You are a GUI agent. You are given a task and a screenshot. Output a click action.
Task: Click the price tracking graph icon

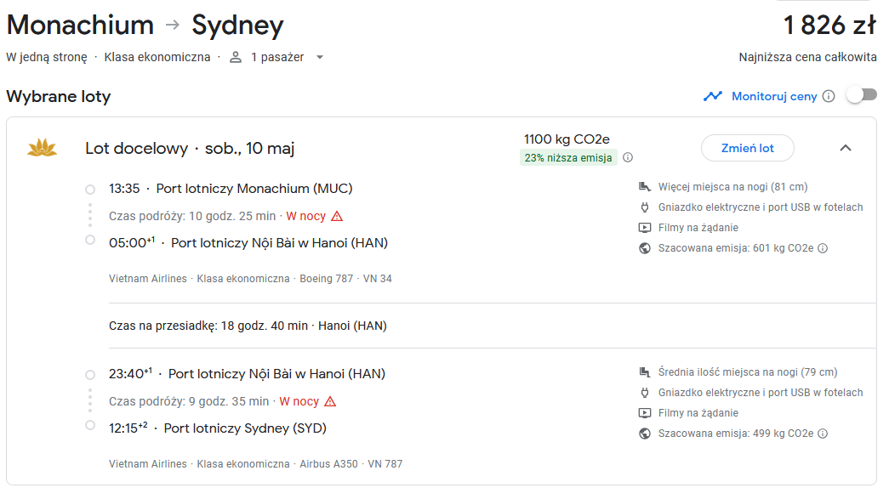tap(713, 96)
